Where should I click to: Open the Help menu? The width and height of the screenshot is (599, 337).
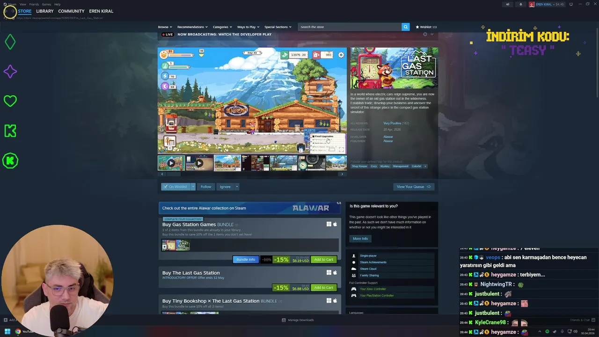click(57, 4)
